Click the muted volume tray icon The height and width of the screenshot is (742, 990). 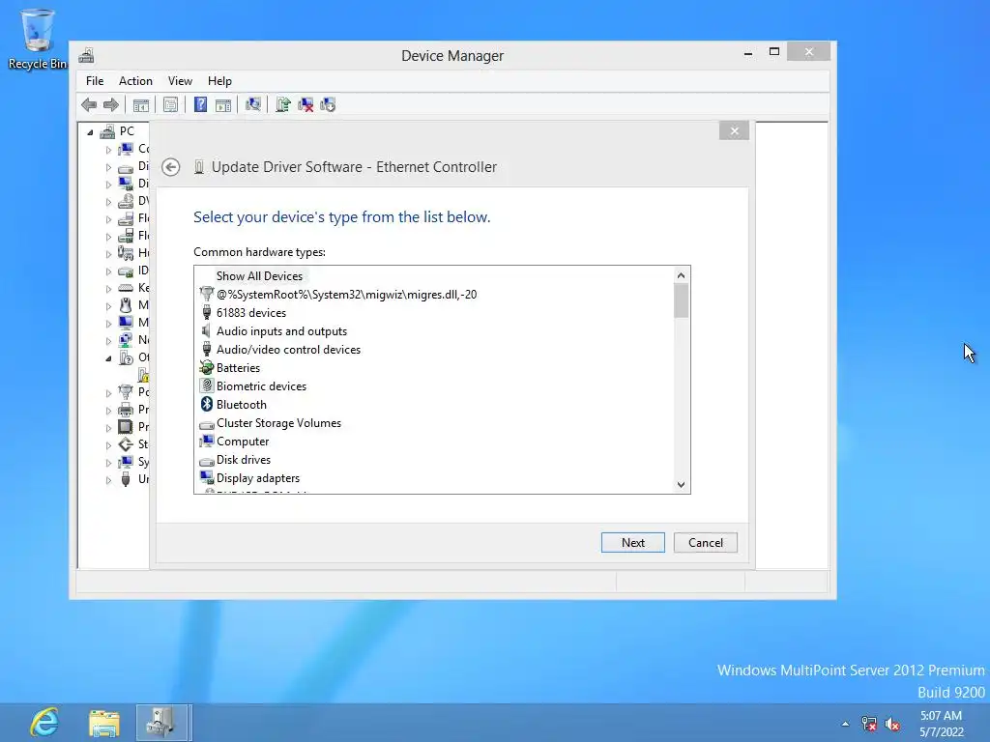click(892, 724)
